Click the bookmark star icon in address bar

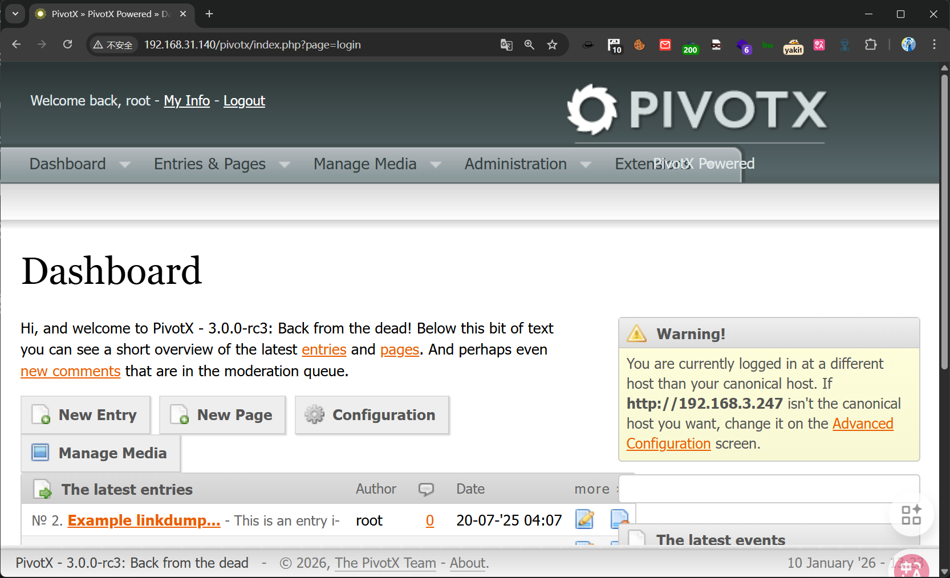click(x=552, y=45)
